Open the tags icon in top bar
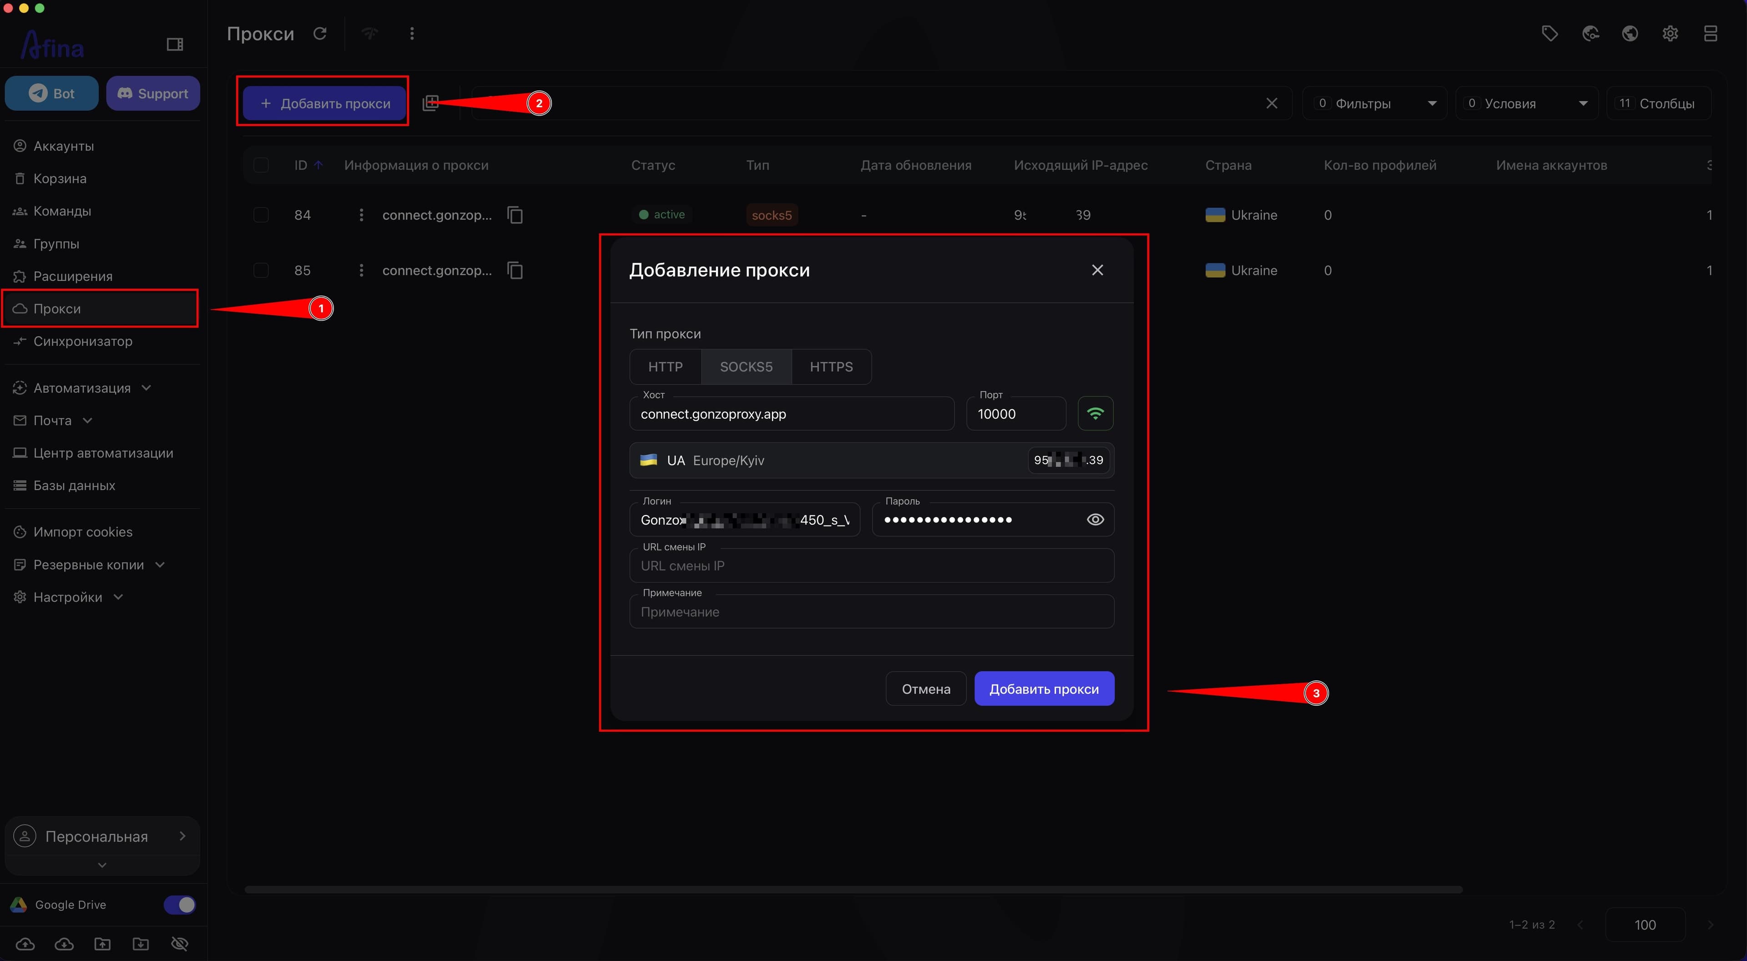This screenshot has width=1747, height=961. point(1550,33)
